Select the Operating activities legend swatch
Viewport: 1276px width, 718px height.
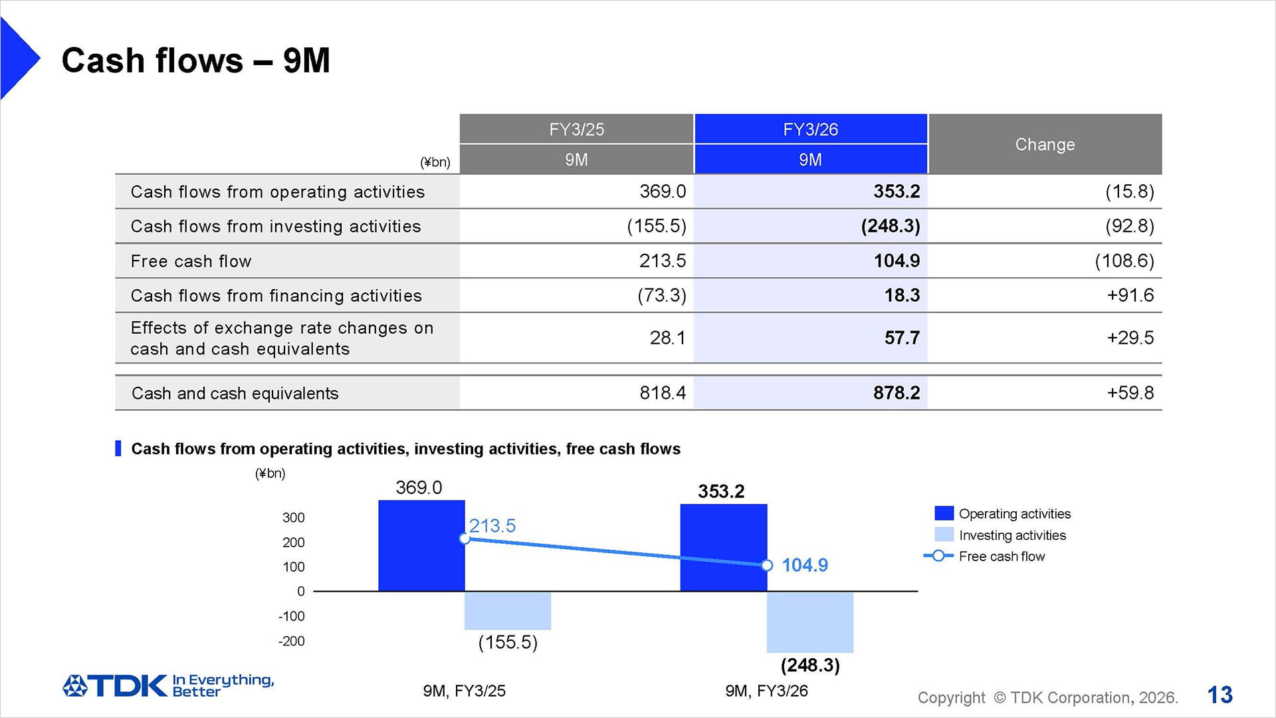[943, 513]
